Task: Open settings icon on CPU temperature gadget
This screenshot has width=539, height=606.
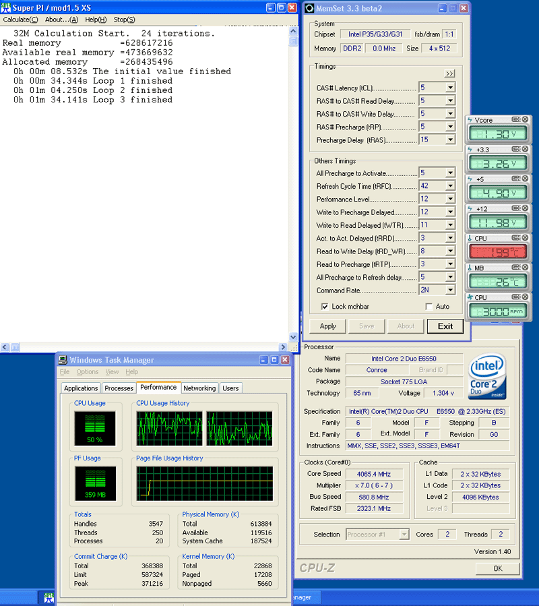Action: (516, 239)
